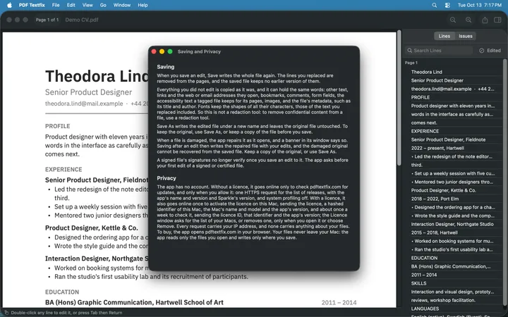Open the PDF Textfix app menu
Viewport: 508px width, 317px height.
(32, 5)
